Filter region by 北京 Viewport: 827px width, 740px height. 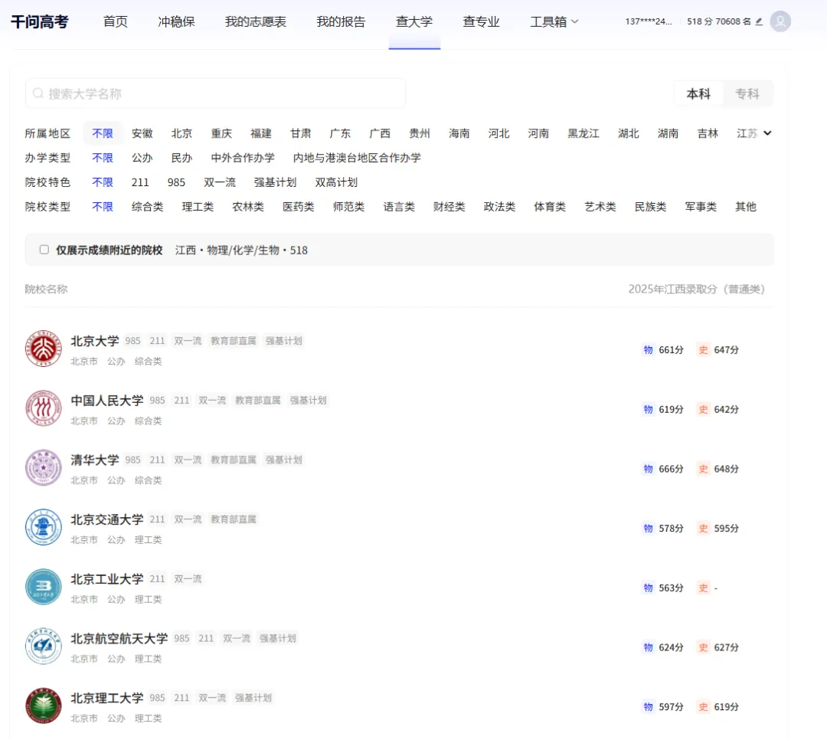click(181, 133)
